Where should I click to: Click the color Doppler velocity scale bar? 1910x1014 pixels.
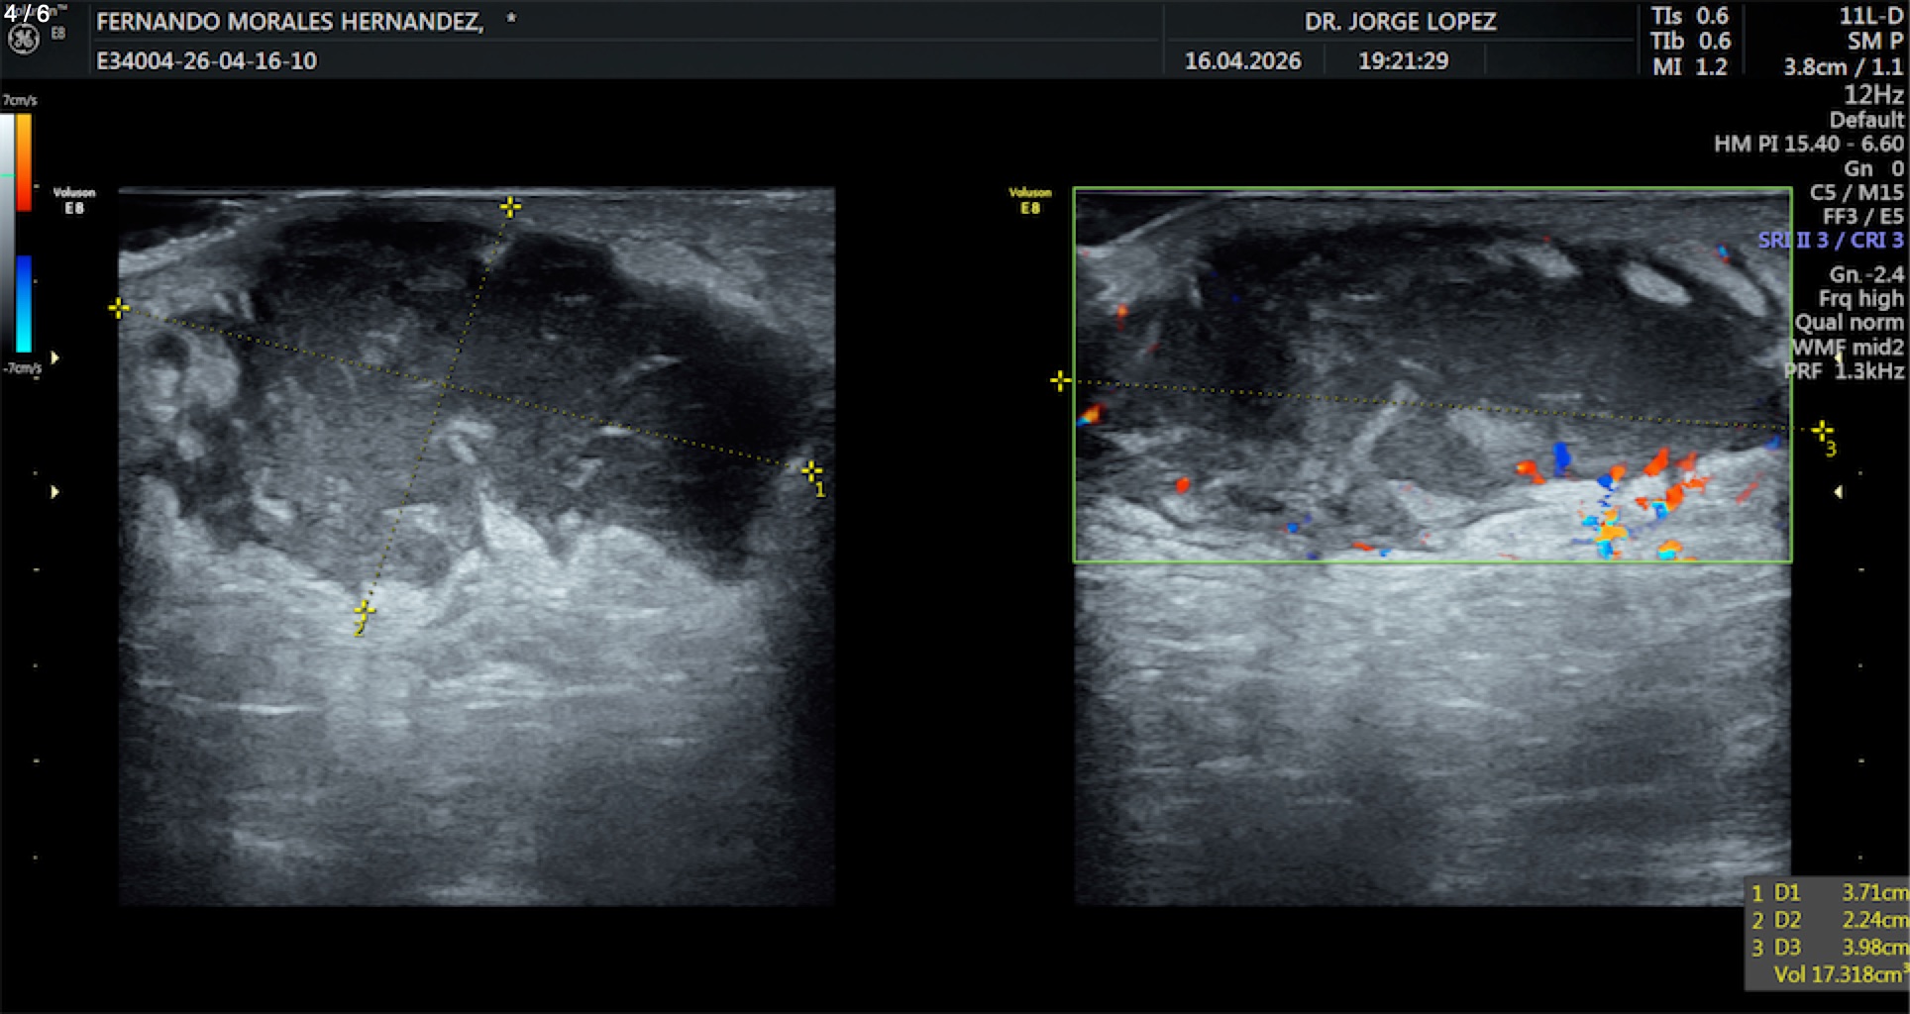pyautogui.click(x=23, y=233)
